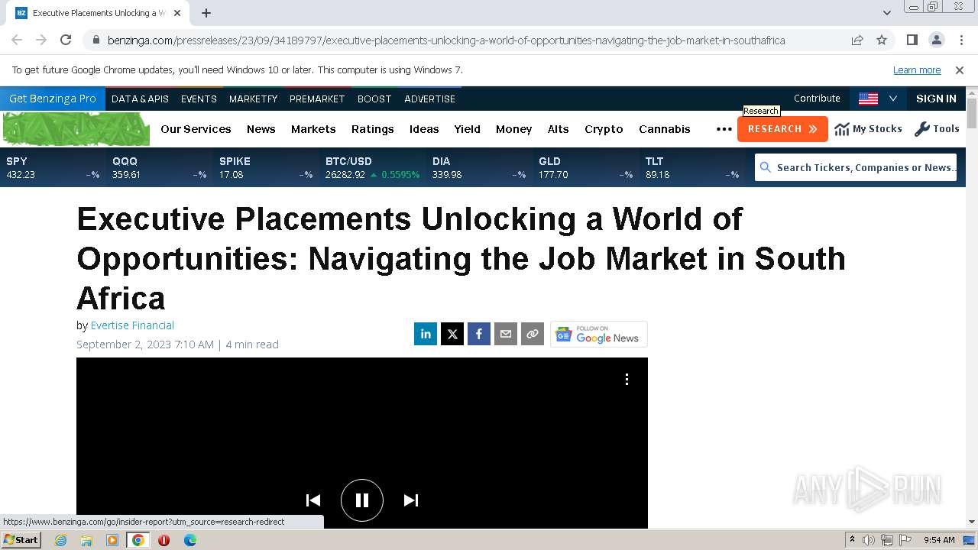Open Chrome three-dot menu
The width and height of the screenshot is (978, 550).
click(960, 40)
